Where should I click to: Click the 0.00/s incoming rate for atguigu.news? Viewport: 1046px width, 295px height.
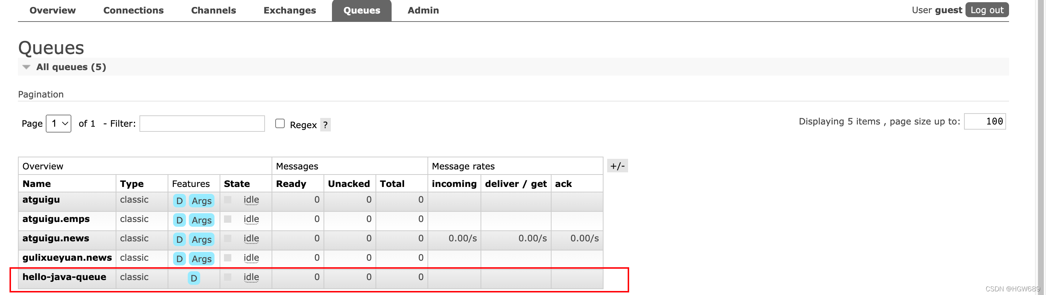coord(463,238)
